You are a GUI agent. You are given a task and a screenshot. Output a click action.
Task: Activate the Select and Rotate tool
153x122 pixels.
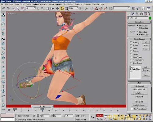[62, 9]
